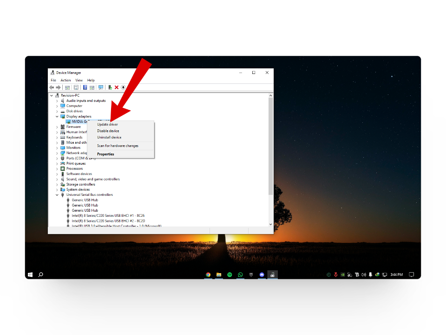Click the NVIDIA tray icon
This screenshot has height=335, width=446.
pyautogui.click(x=343, y=275)
